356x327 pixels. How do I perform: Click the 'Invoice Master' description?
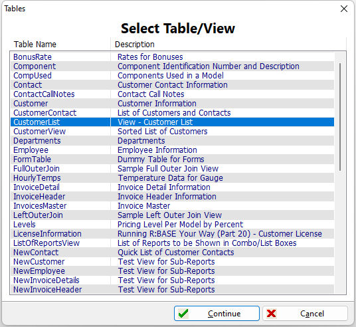pos(143,206)
